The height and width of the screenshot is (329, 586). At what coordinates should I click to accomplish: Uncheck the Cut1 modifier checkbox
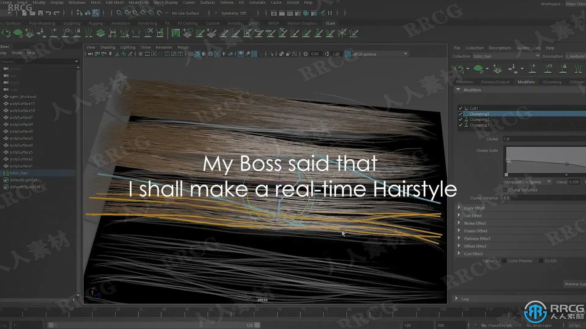pos(461,108)
